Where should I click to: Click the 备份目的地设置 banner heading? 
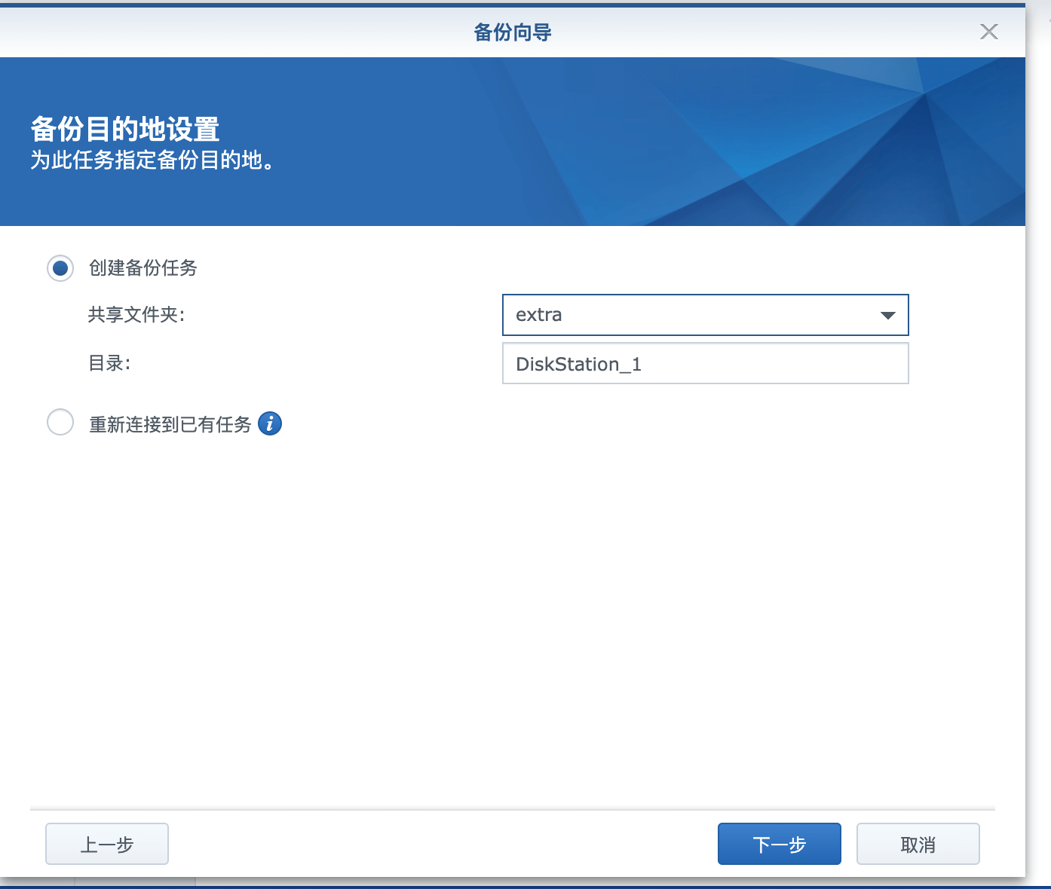point(125,130)
